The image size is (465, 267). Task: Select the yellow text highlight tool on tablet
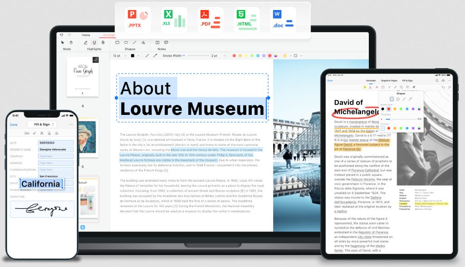pos(364,87)
